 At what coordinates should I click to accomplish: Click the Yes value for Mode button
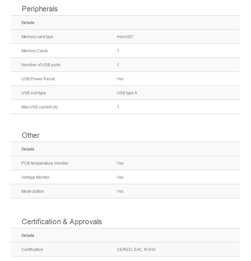[120, 191]
